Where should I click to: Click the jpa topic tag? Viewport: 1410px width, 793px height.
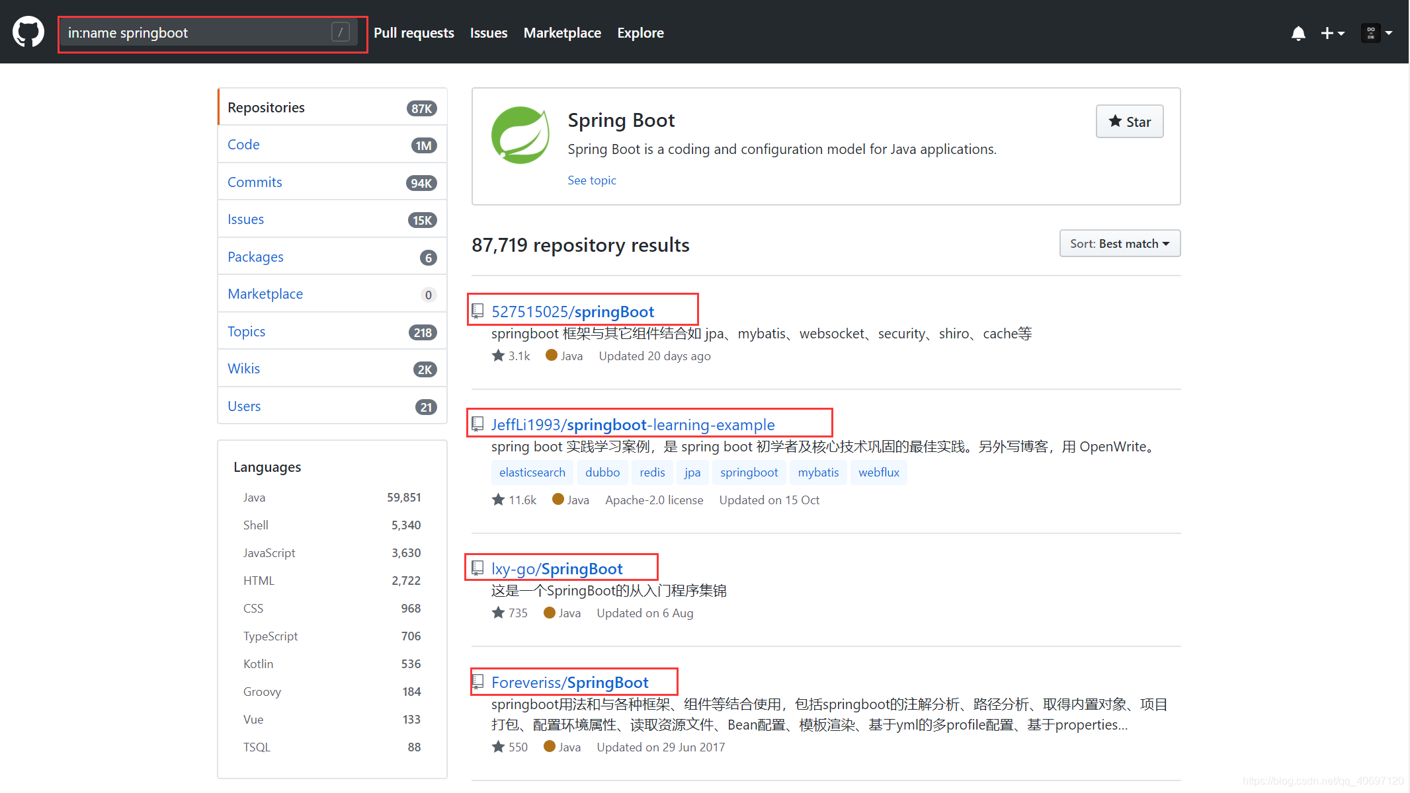click(x=692, y=472)
